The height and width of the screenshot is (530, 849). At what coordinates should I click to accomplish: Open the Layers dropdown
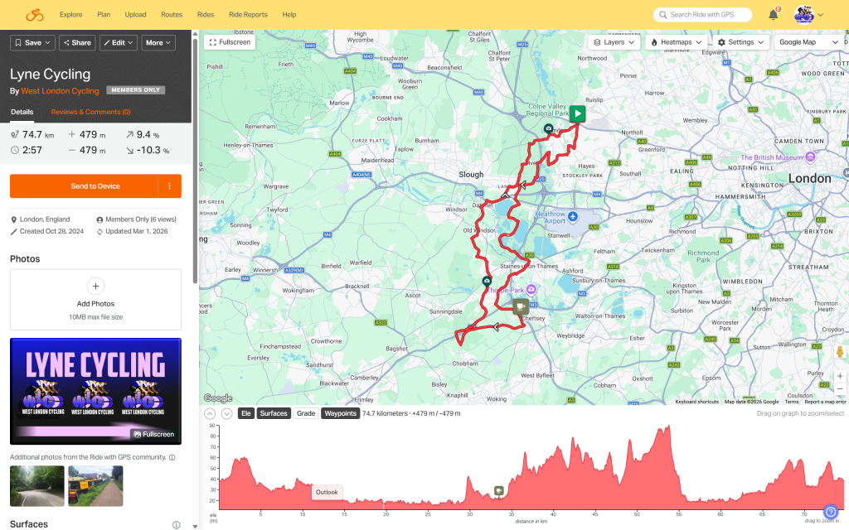(x=614, y=42)
